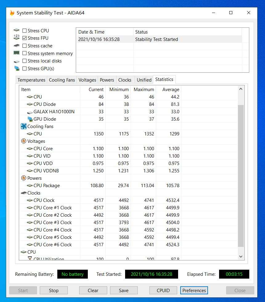Check the Stress local disks option
This screenshot has height=302, width=265.
pos(24,61)
